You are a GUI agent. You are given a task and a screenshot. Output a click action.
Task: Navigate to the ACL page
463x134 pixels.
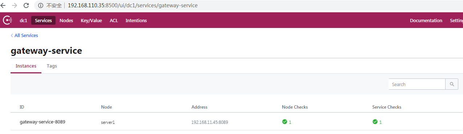[114, 20]
